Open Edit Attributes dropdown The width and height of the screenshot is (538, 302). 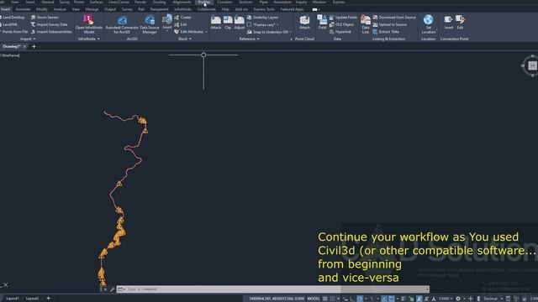206,32
